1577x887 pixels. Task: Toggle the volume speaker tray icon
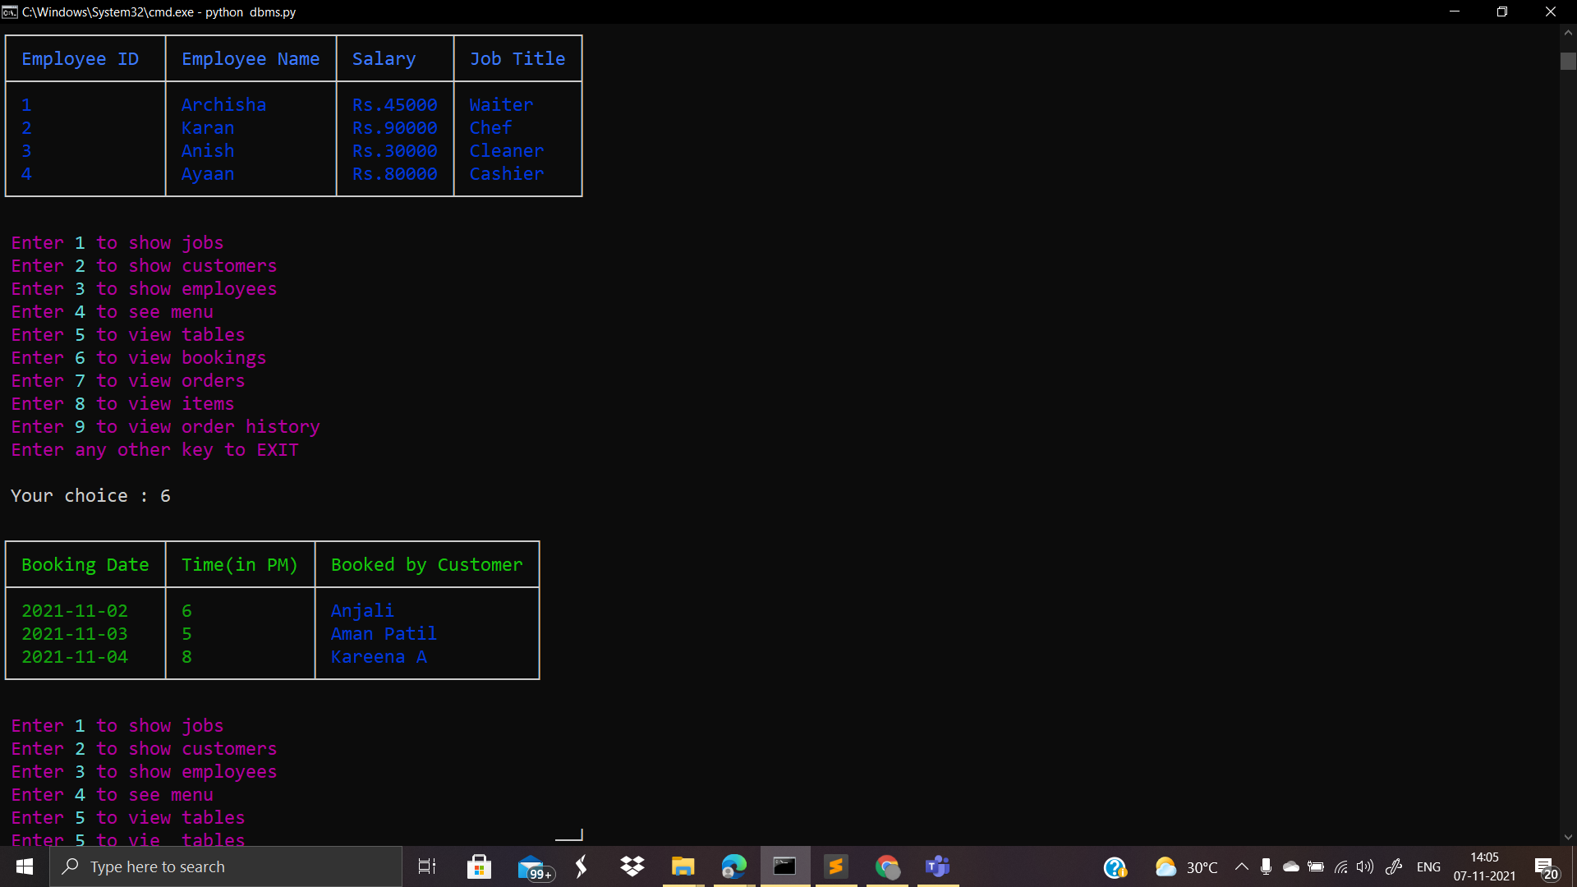[x=1365, y=866]
